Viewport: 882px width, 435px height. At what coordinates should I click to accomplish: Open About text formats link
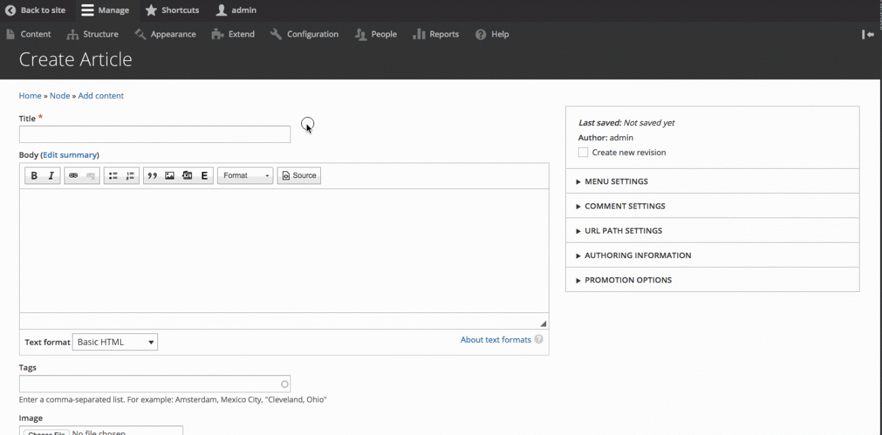[x=496, y=339]
